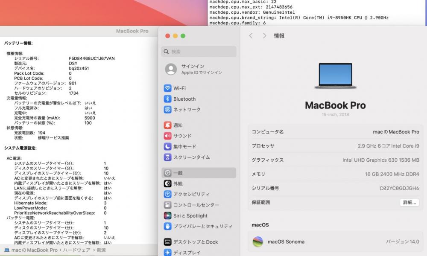
Task: Click full charge capacity 5900 value
Action: pos(90,118)
